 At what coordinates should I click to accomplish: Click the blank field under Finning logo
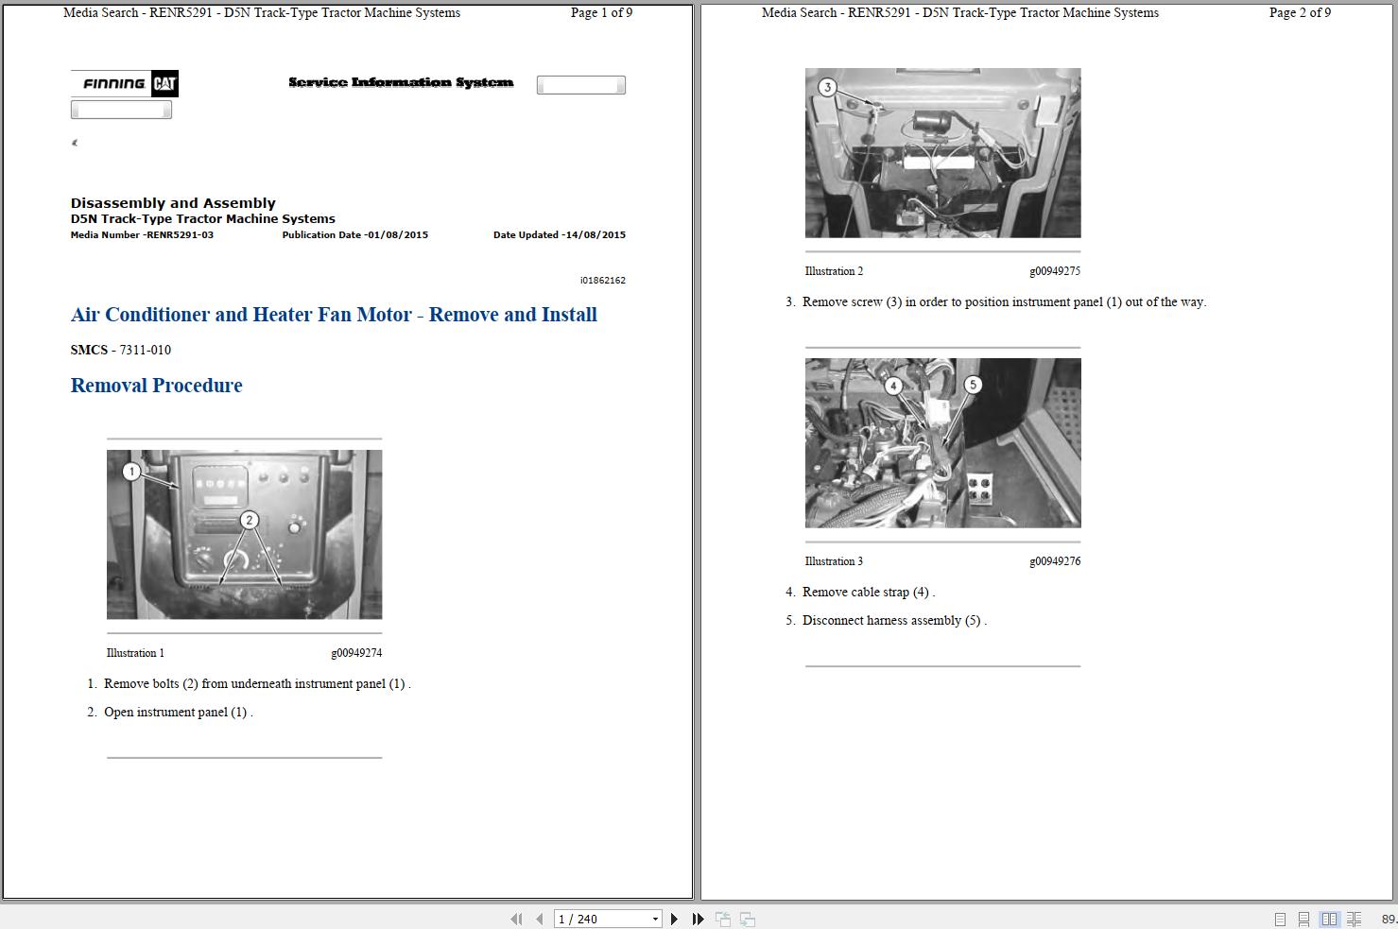pos(121,110)
